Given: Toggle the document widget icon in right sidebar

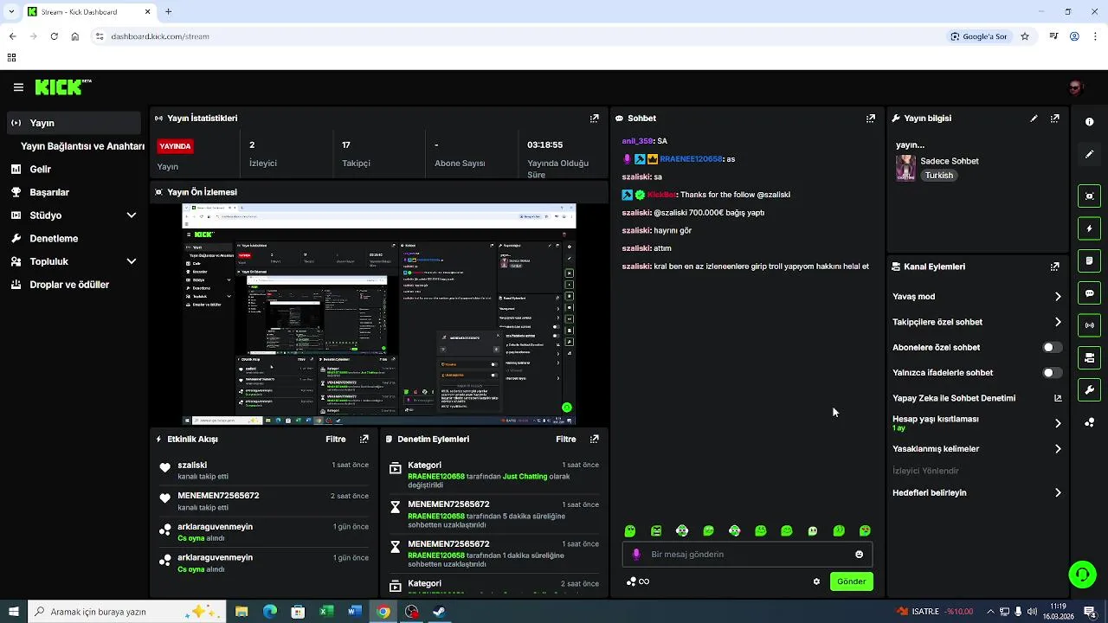Looking at the screenshot, I should 1089,260.
